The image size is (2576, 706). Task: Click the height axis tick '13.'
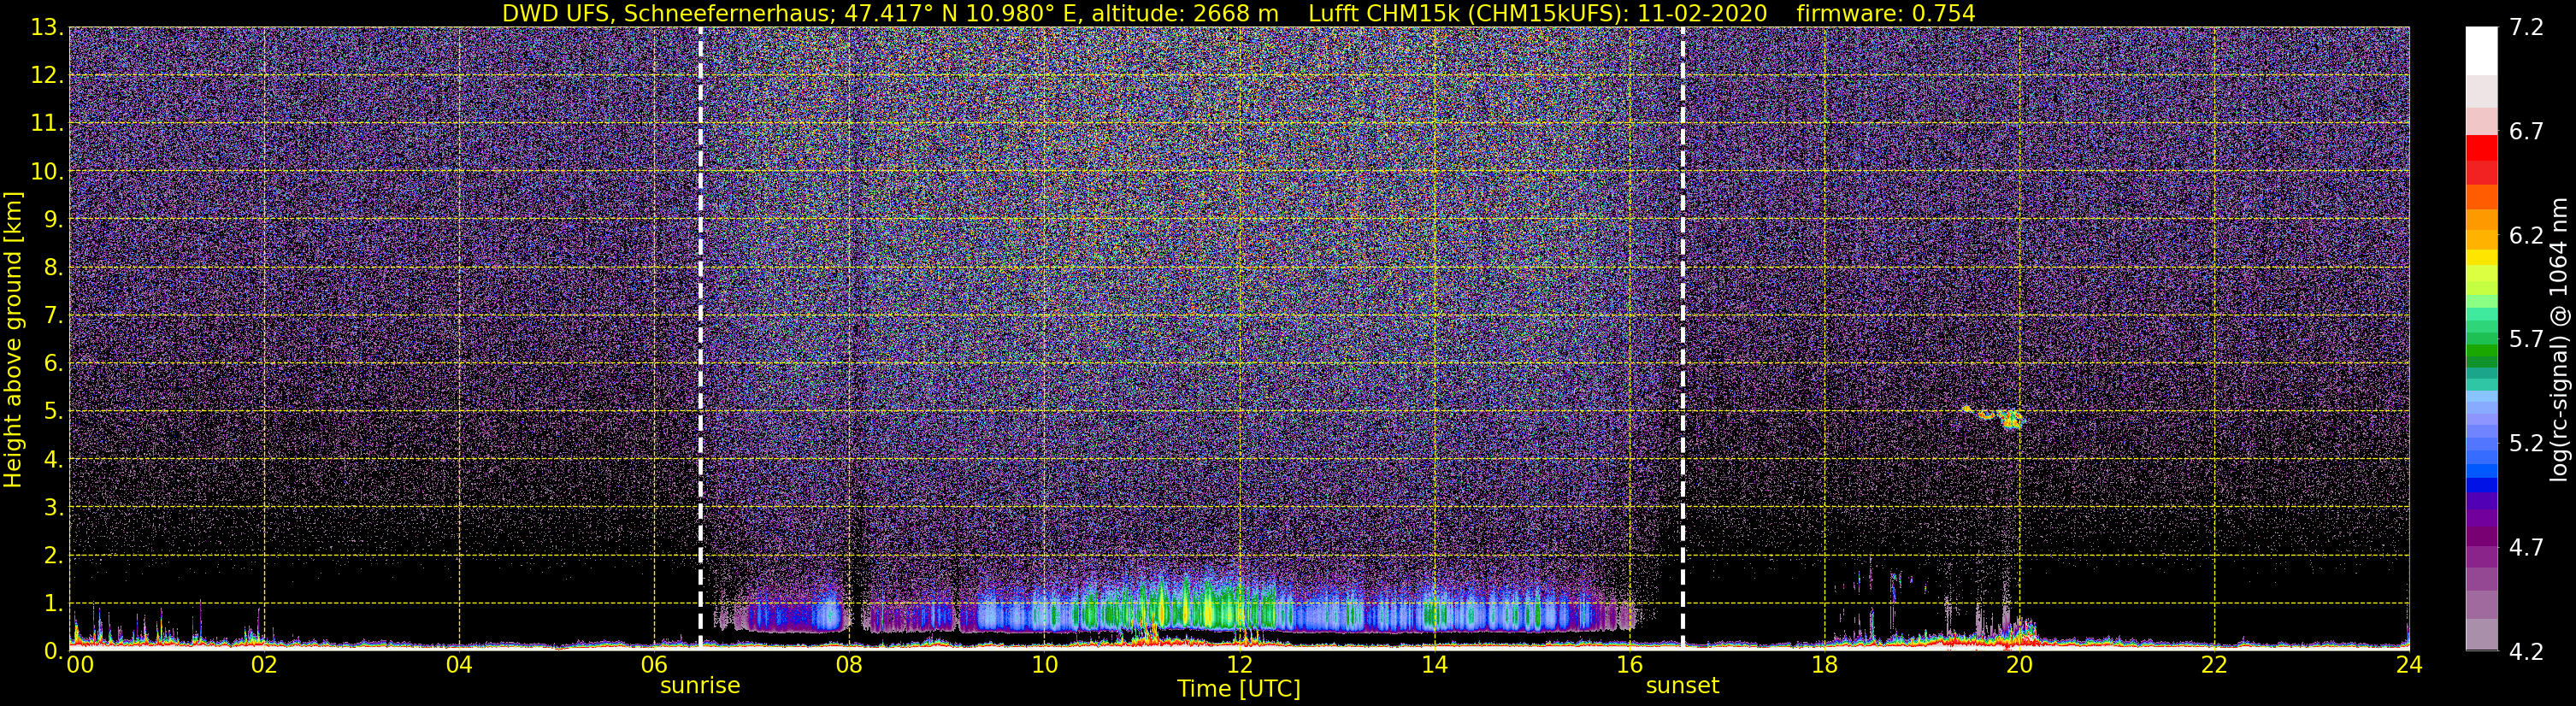47,28
